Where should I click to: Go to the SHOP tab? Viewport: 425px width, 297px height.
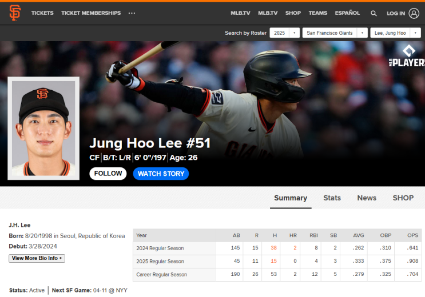click(x=403, y=198)
